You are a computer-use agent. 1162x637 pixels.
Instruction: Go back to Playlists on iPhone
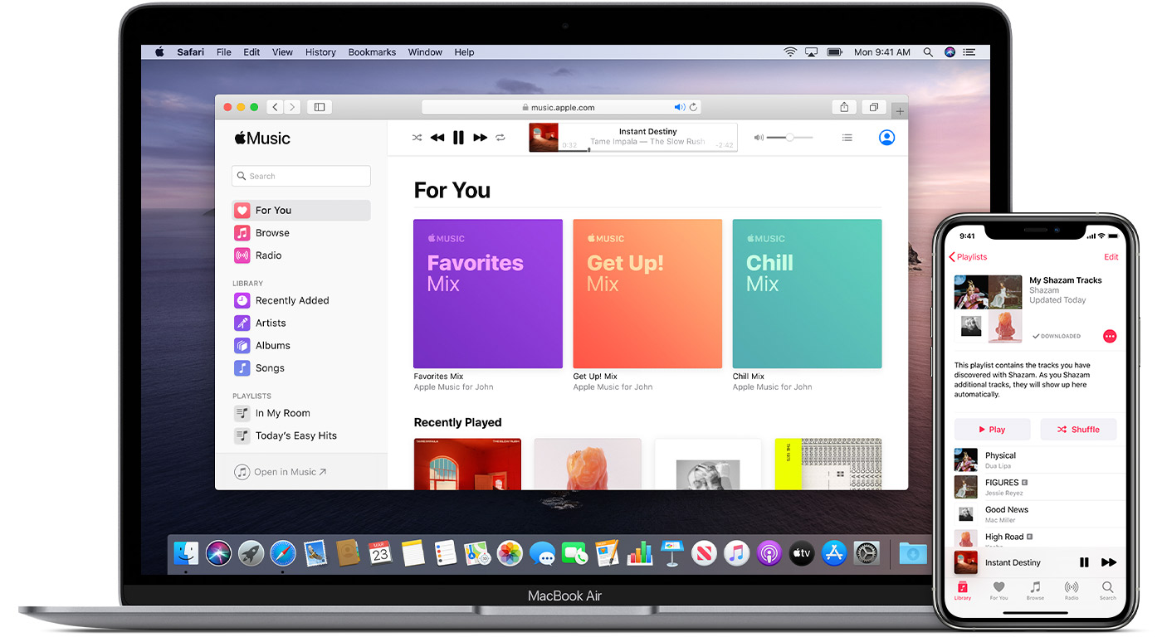coord(968,257)
